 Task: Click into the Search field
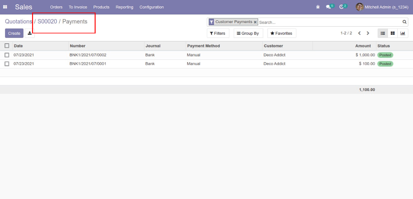(330, 22)
